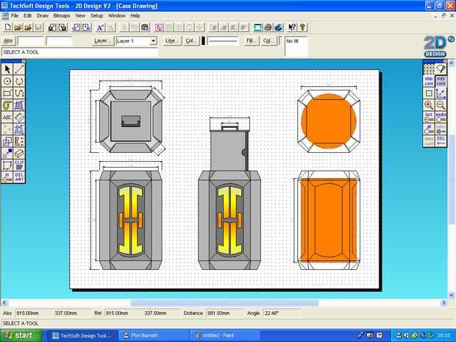Click the Zoom In magnifier icon

tap(429, 105)
